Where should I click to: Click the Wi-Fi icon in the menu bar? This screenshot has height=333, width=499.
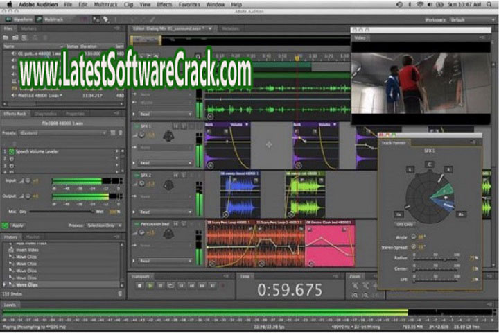click(420, 4)
